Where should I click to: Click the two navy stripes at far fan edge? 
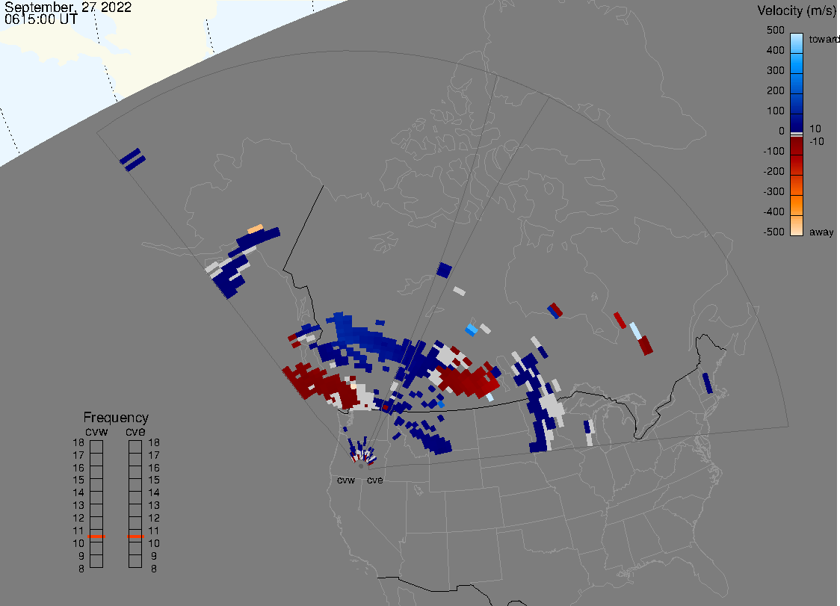[132, 160]
